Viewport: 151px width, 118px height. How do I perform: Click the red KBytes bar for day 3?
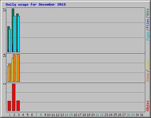(18, 106)
